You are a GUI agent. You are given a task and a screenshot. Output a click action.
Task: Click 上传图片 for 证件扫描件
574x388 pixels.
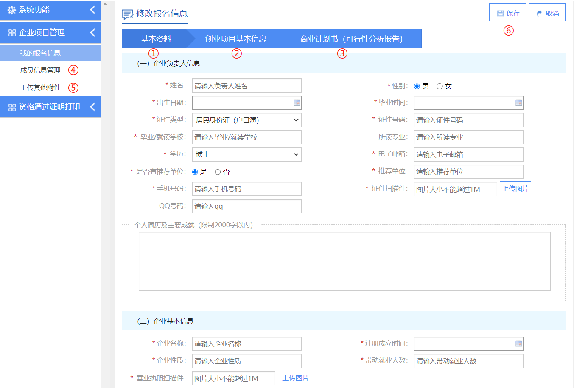(515, 189)
